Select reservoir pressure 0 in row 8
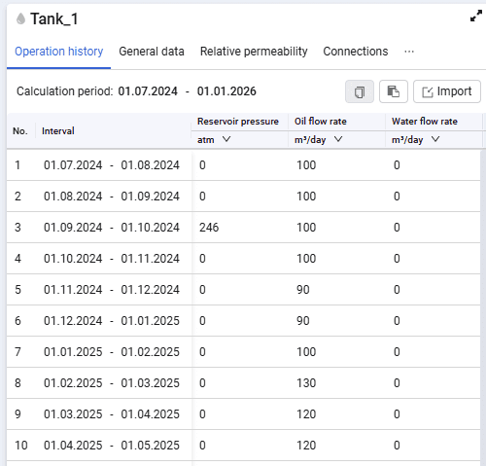Screen dimensions: 486x466 pos(240,383)
